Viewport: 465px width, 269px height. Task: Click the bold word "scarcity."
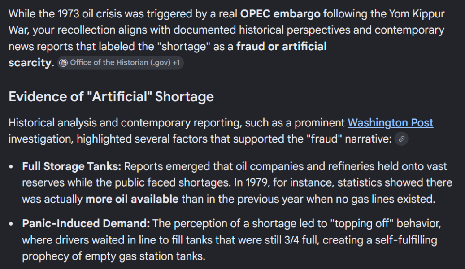click(x=31, y=63)
